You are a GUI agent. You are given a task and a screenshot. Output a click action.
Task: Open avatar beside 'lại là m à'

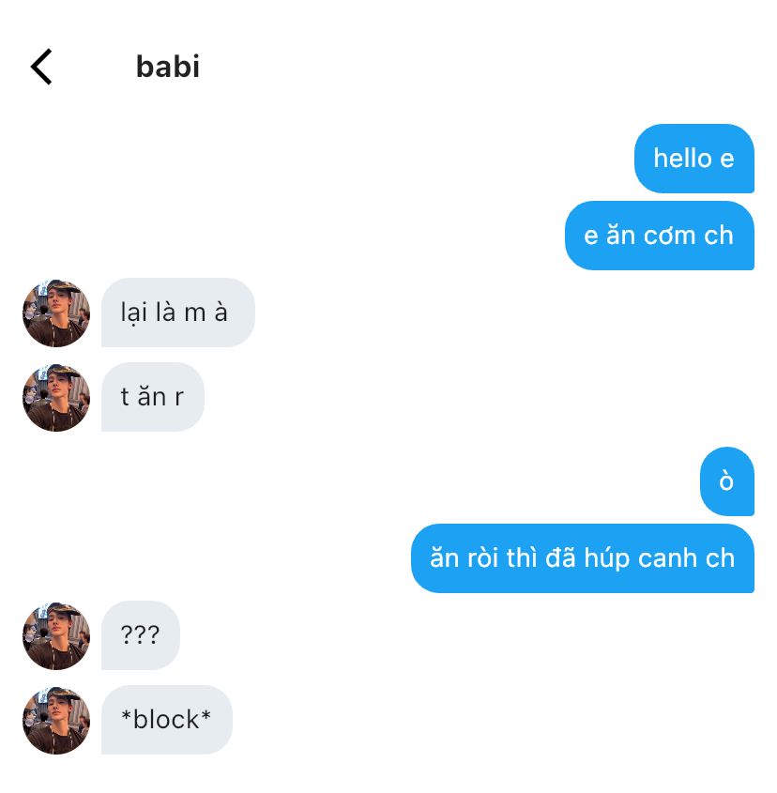click(x=56, y=313)
